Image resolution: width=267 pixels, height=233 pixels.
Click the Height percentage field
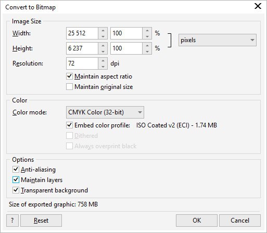[x=126, y=48]
